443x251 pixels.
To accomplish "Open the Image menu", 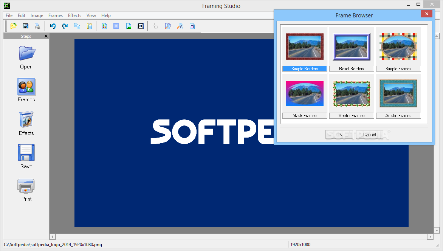I will click(x=37, y=15).
